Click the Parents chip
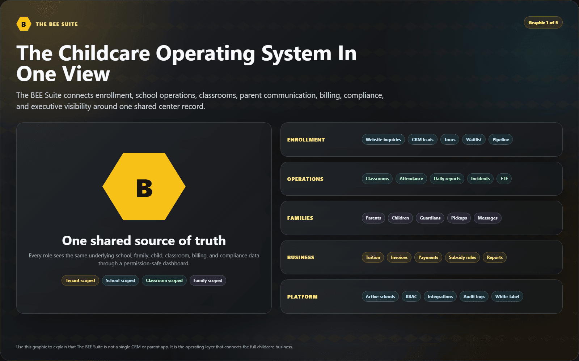 (x=373, y=218)
